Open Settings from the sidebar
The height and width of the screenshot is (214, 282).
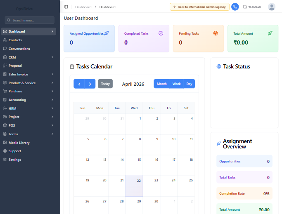click(28, 160)
